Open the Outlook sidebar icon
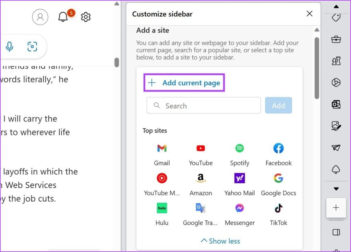The width and height of the screenshot is (351, 252). (336, 104)
